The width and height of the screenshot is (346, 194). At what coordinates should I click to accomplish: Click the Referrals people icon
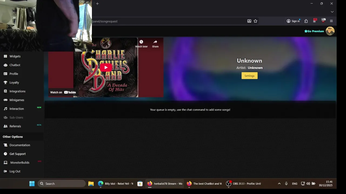pyautogui.click(x=5, y=126)
